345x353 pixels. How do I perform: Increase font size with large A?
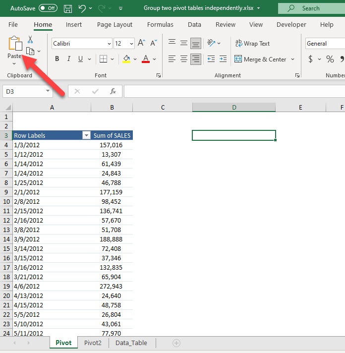tap(142, 43)
